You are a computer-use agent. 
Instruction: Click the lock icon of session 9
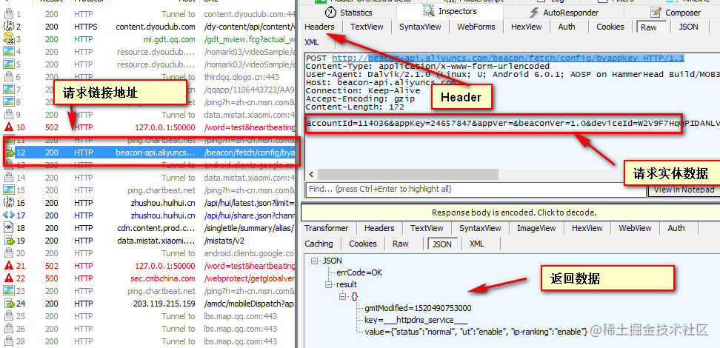[9, 115]
